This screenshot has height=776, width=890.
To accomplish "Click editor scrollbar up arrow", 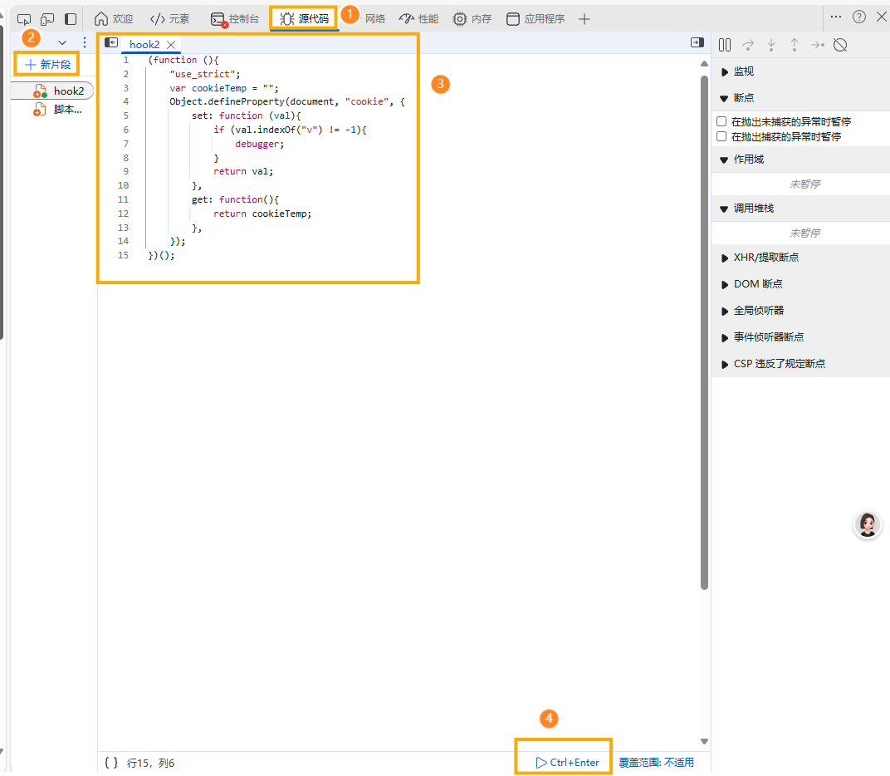I will [x=704, y=64].
